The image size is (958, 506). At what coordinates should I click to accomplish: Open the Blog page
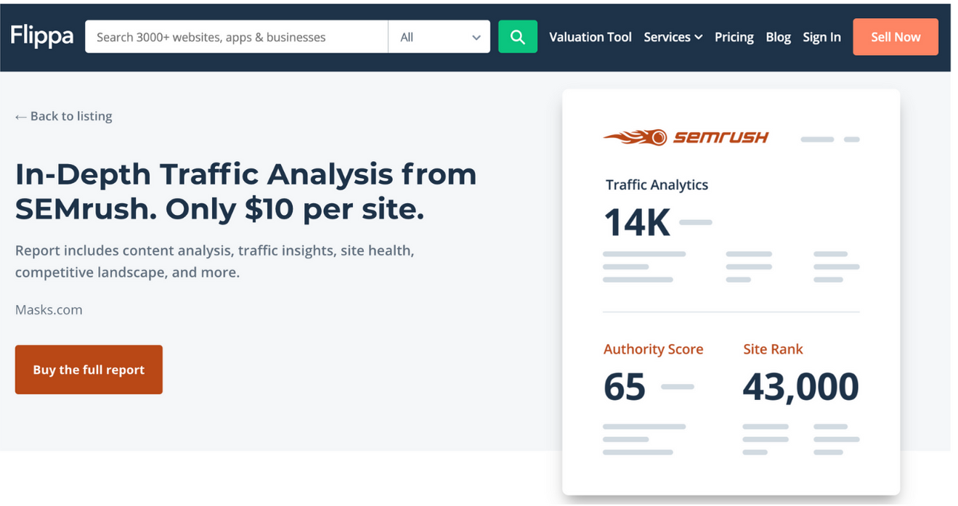778,37
